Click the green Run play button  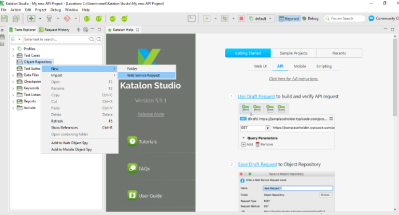(206, 18)
